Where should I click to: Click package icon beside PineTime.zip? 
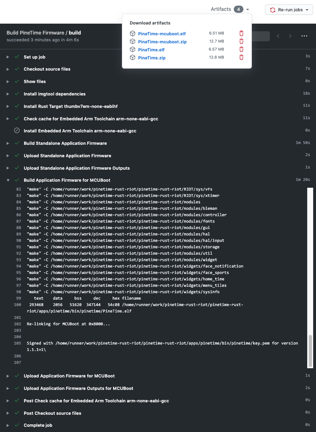tap(133, 58)
